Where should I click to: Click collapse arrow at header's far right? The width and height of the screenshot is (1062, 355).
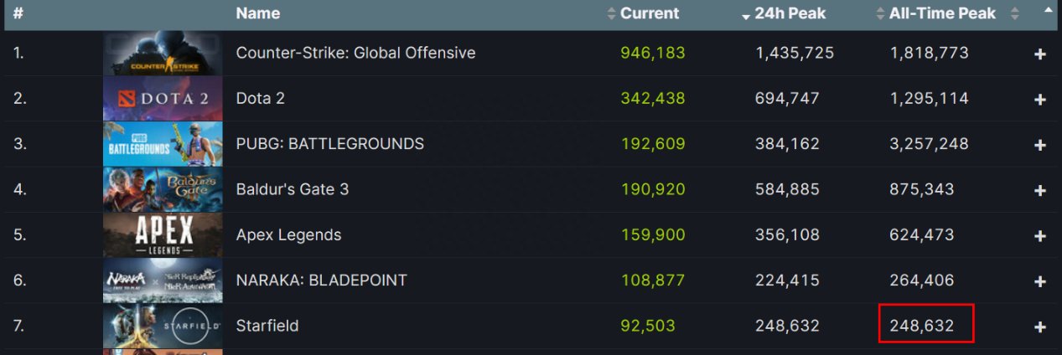point(1048,11)
